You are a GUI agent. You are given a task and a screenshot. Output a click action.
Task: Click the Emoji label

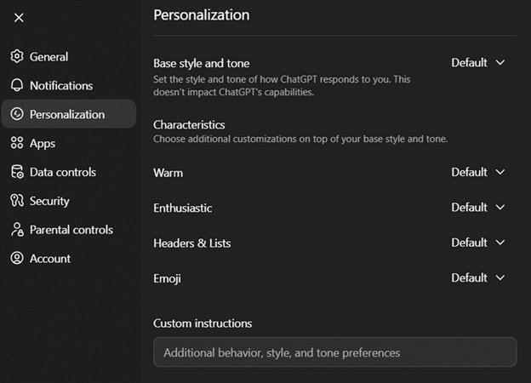click(x=167, y=278)
